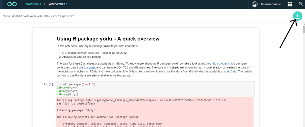Click the library(dplyr) line in code cell
Screen dimensions: 305x127
coord(66,94)
